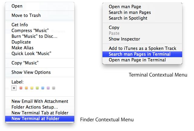This screenshot has height=131, width=194.
Task: Clear the label with the X button
Action: pos(14,88)
